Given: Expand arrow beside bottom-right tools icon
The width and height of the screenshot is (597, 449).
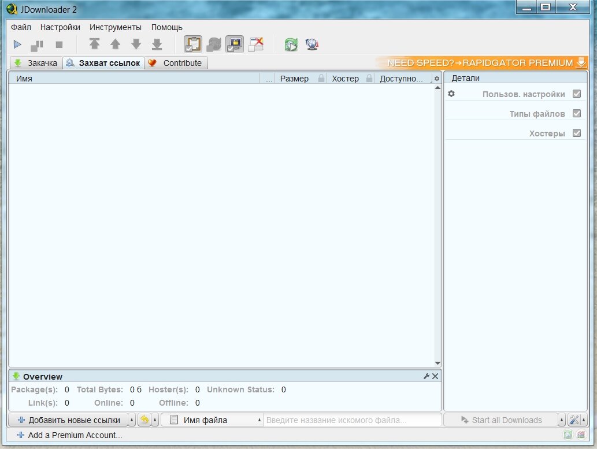Looking at the screenshot, I should tap(584, 420).
